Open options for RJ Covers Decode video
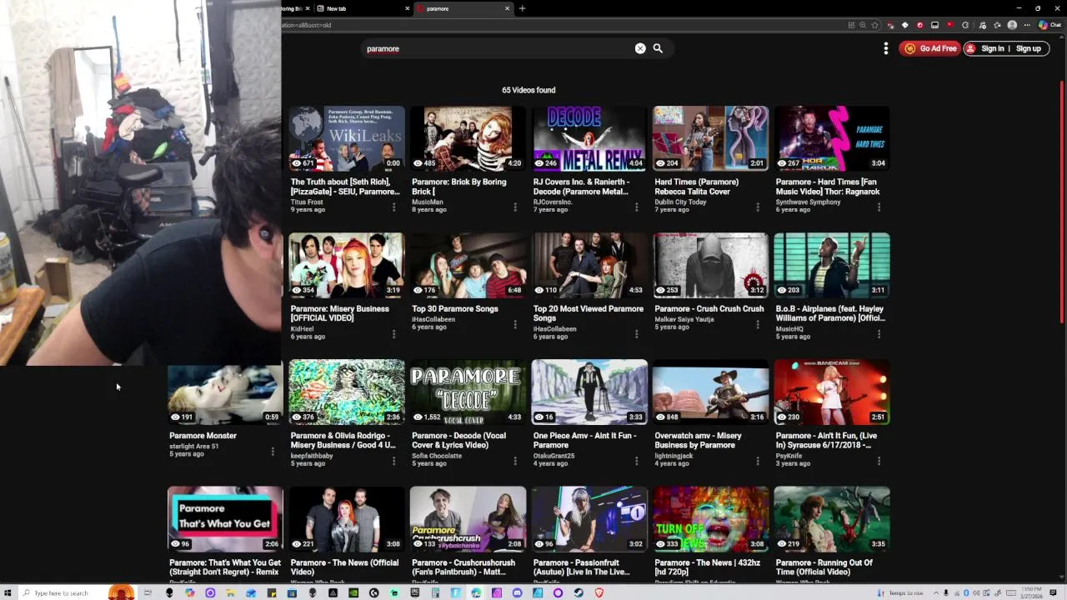 tap(636, 207)
